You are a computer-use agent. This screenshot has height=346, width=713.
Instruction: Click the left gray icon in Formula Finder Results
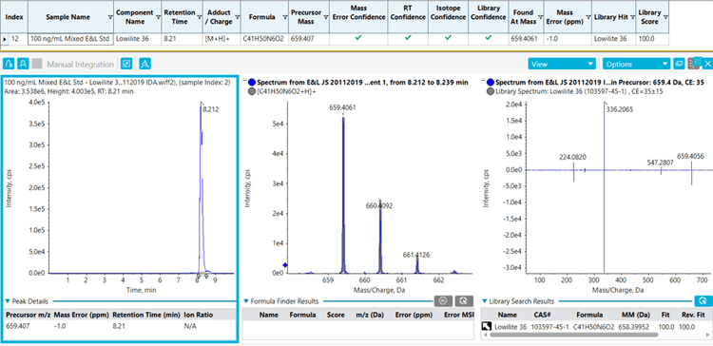(x=443, y=300)
